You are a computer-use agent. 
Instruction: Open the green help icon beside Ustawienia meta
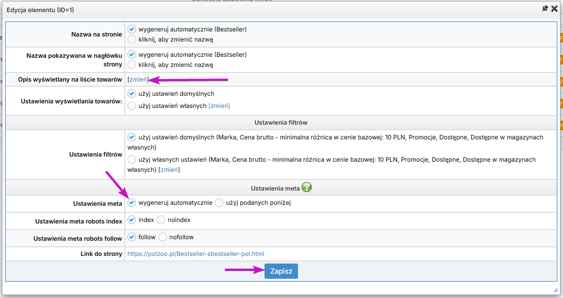tap(306, 188)
